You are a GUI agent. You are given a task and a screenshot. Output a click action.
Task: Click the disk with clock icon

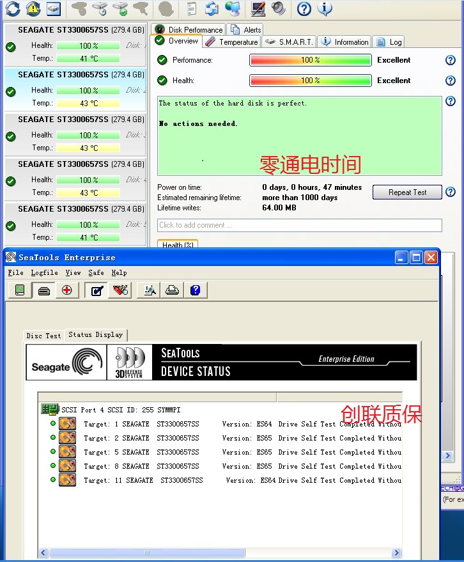tap(101, 9)
